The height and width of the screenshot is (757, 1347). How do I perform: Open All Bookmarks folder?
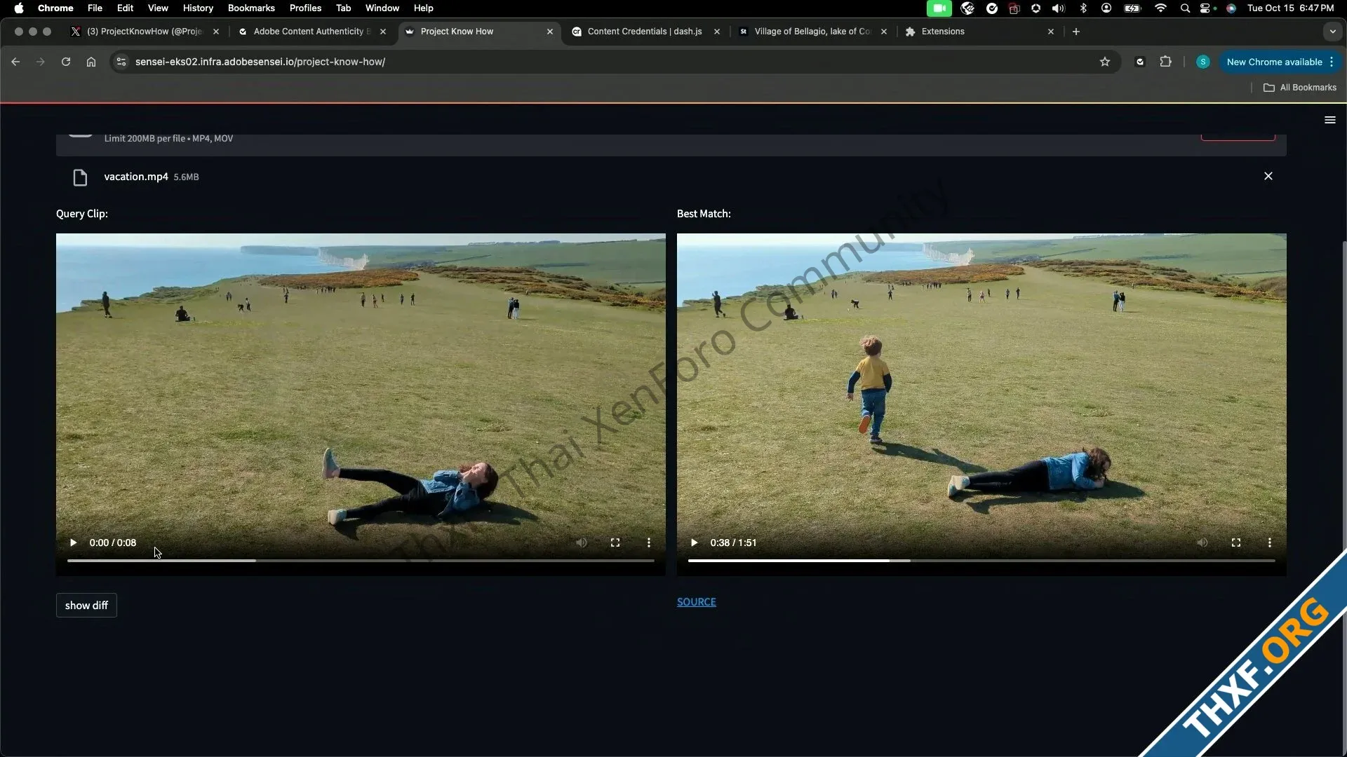coord(1300,88)
